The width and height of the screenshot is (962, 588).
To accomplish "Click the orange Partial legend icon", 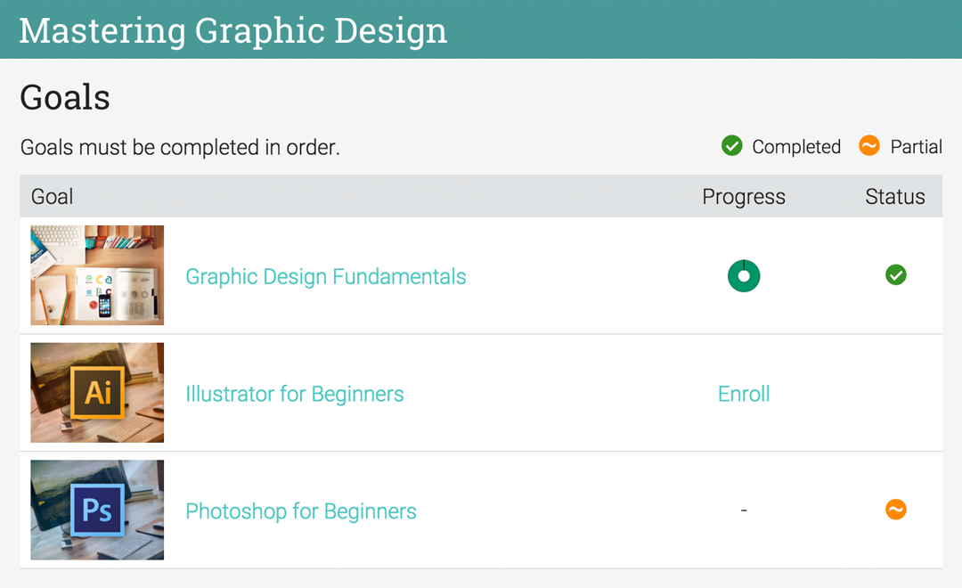I will (x=868, y=146).
